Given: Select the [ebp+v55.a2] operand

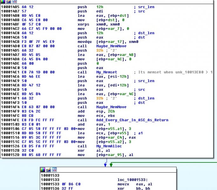Looking at the screenshot, I should point(111,142).
